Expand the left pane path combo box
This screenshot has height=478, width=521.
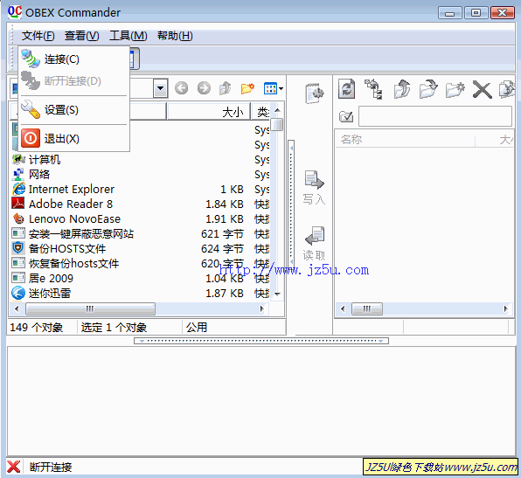click(x=160, y=88)
